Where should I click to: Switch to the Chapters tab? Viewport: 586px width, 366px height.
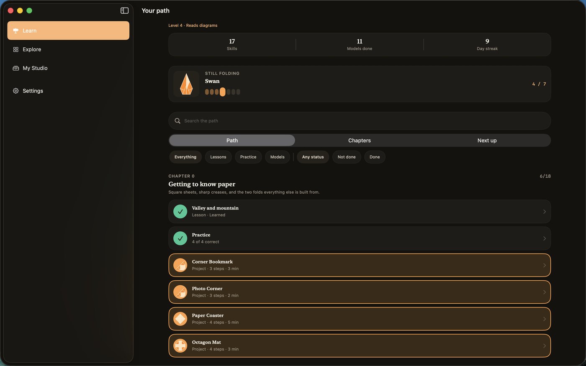(x=360, y=141)
